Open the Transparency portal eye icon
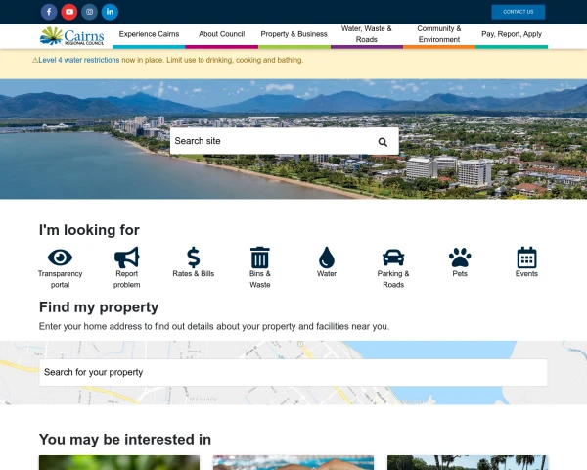 coord(61,258)
